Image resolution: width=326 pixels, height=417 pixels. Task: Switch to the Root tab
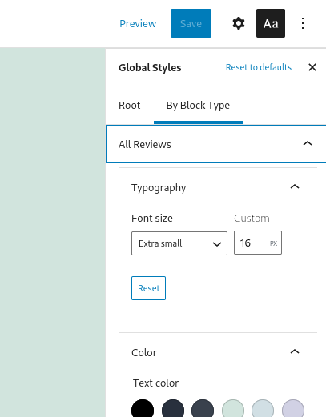click(x=130, y=106)
